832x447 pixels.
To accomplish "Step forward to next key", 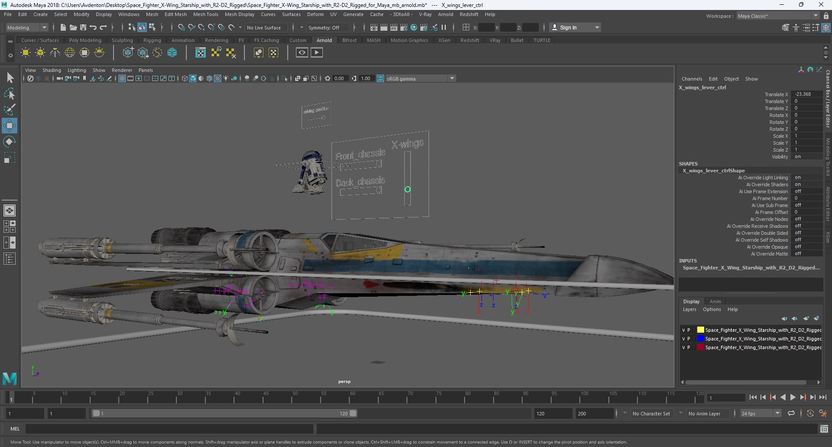I will coord(803,397).
